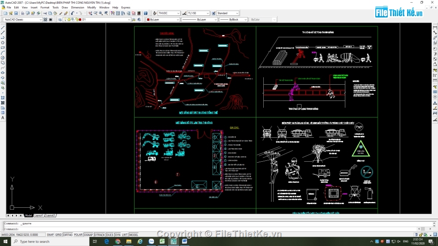438x246 pixels.
Task: Select the Line tool in Draw toolbar
Action: point(3,28)
